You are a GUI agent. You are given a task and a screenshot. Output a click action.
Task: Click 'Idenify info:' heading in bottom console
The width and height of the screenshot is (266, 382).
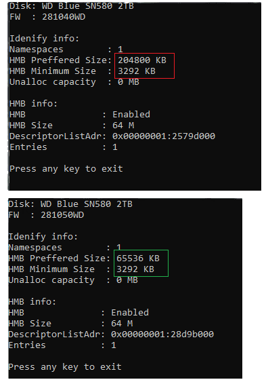(x=43, y=237)
